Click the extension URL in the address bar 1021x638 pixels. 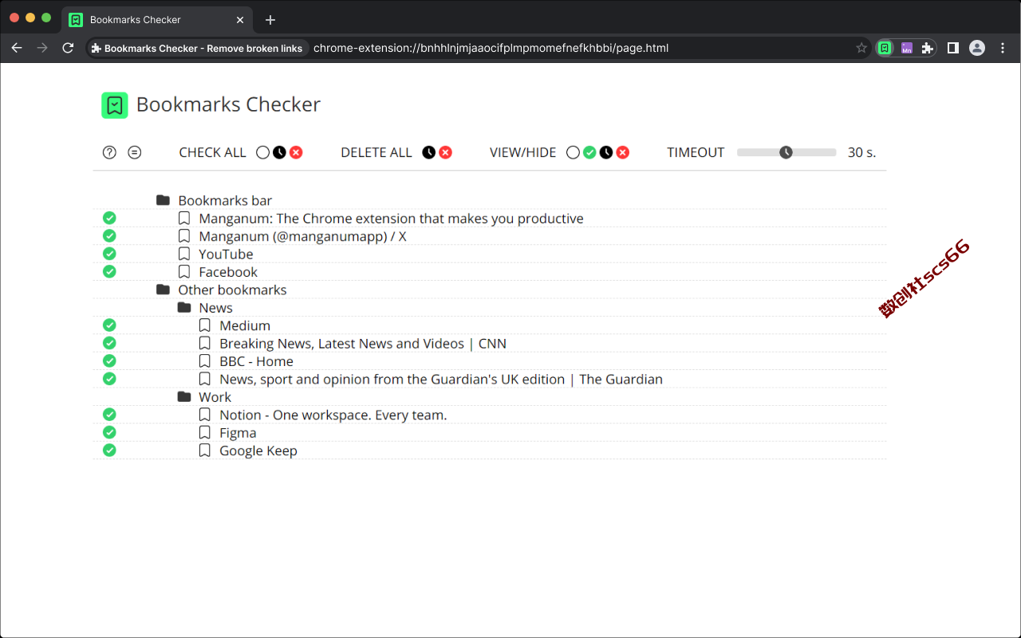[x=491, y=48]
